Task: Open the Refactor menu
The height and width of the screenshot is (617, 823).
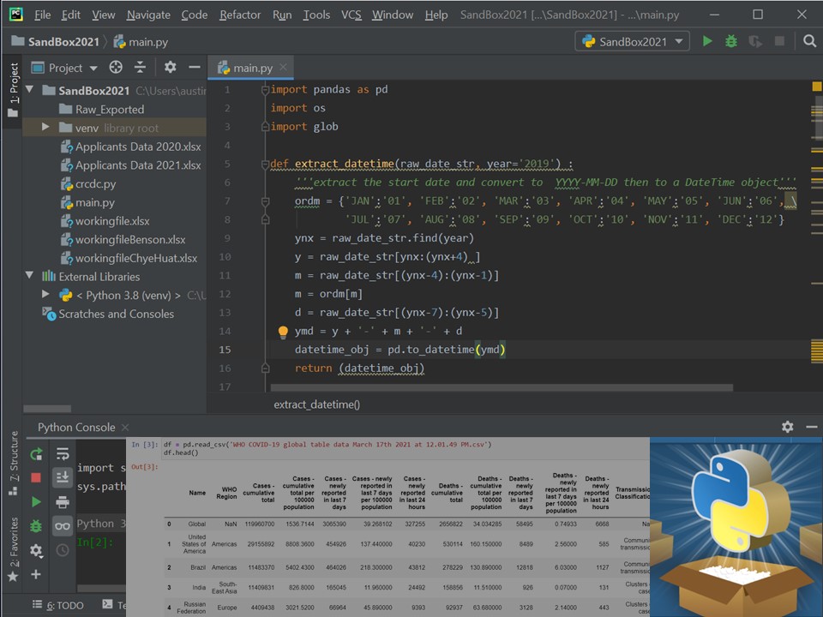Action: 239,15
